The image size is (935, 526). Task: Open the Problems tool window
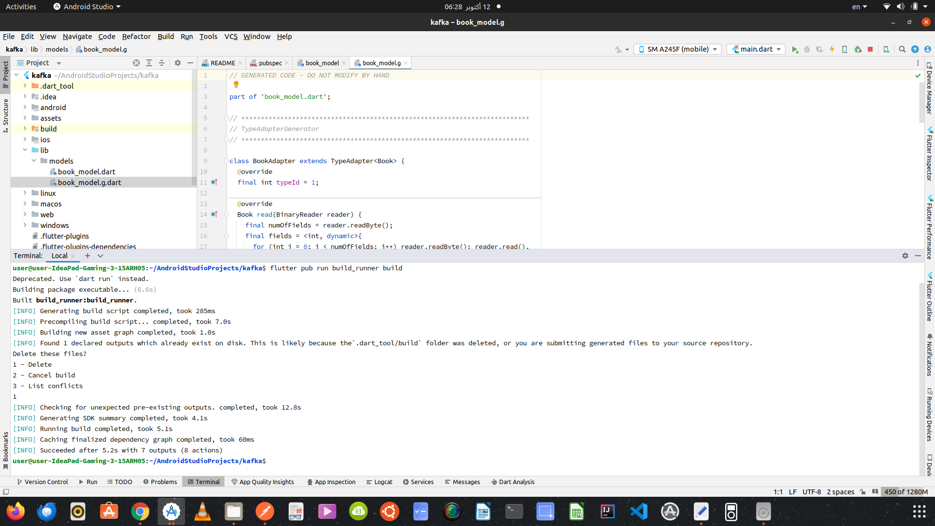tap(160, 482)
